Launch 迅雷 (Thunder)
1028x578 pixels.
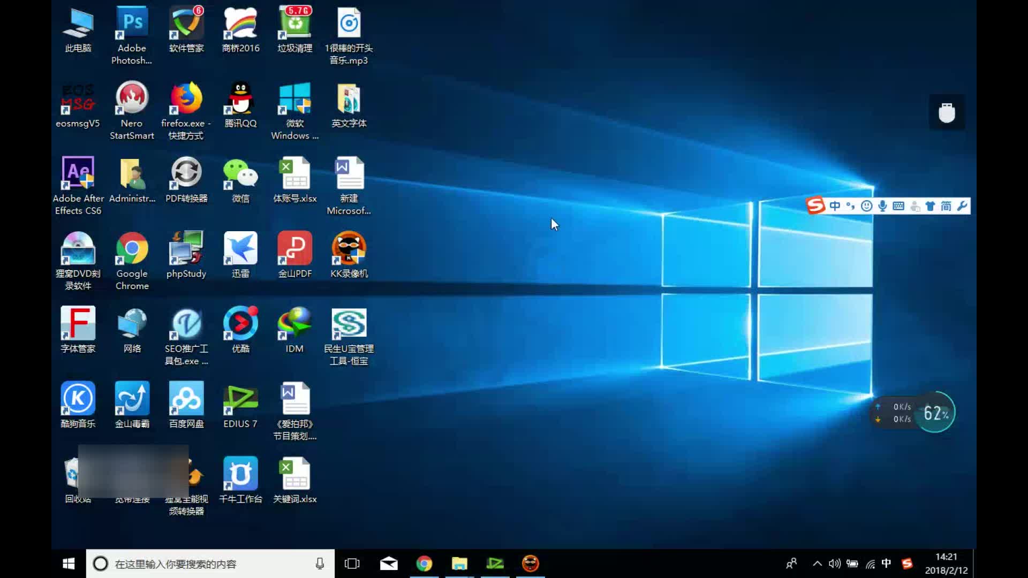(240, 256)
